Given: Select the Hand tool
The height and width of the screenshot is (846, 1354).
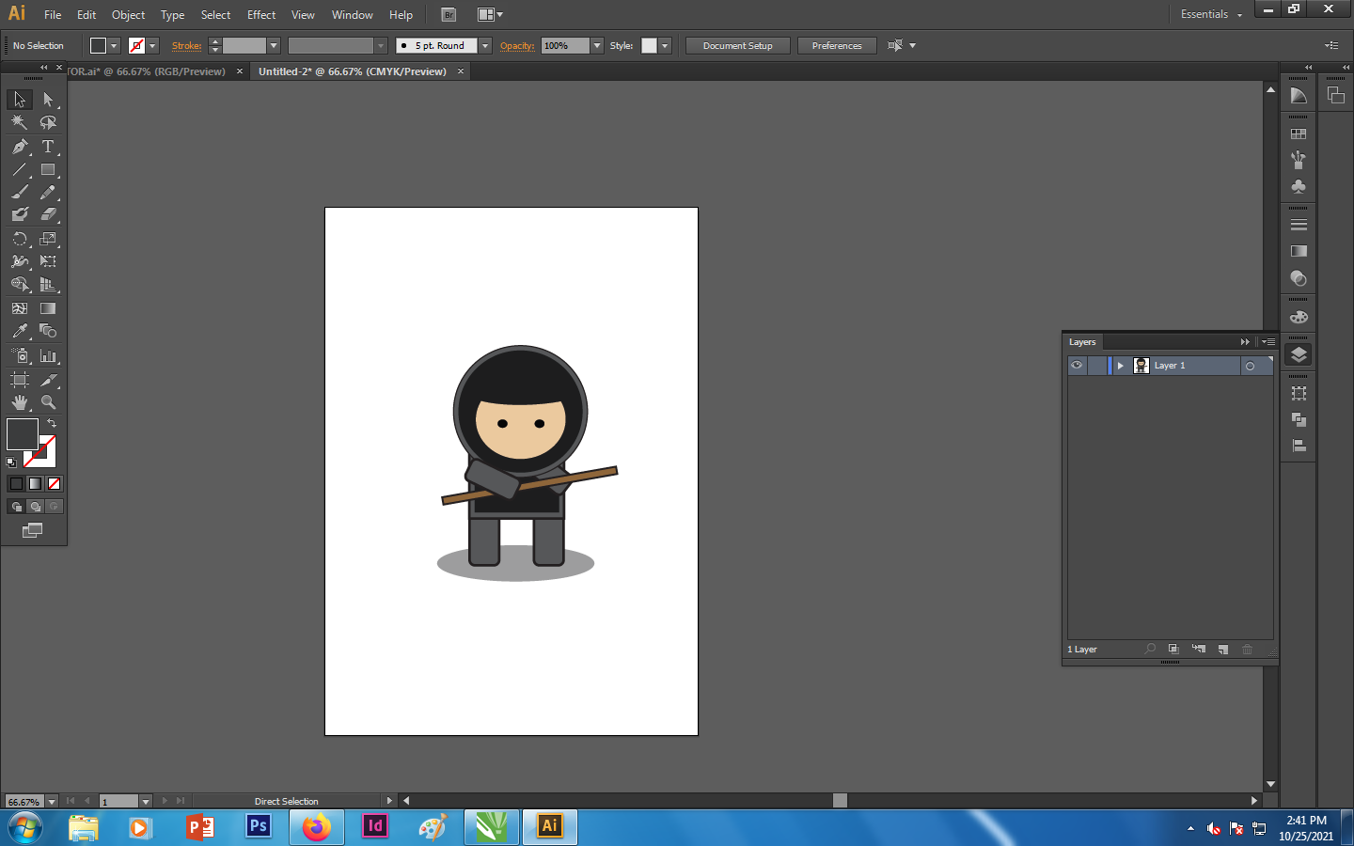Looking at the screenshot, I should [x=20, y=402].
